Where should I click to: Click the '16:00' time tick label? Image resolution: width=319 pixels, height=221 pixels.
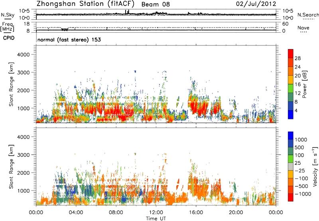[x=196, y=213]
